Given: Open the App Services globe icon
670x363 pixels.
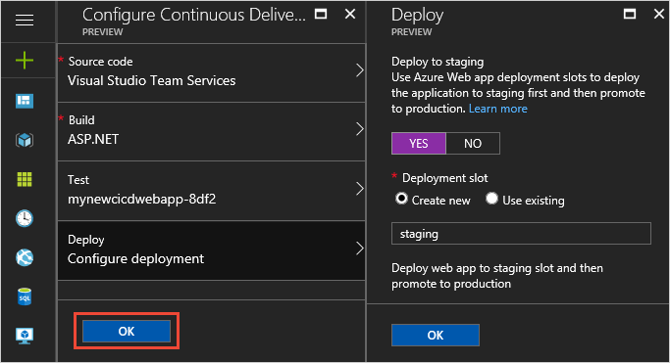Looking at the screenshot, I should pyautogui.click(x=25, y=257).
